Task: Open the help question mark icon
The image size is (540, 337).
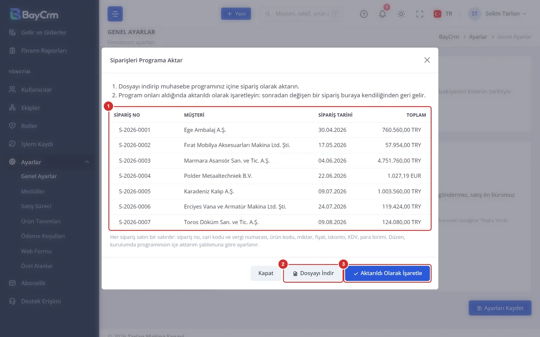Action: (364, 14)
